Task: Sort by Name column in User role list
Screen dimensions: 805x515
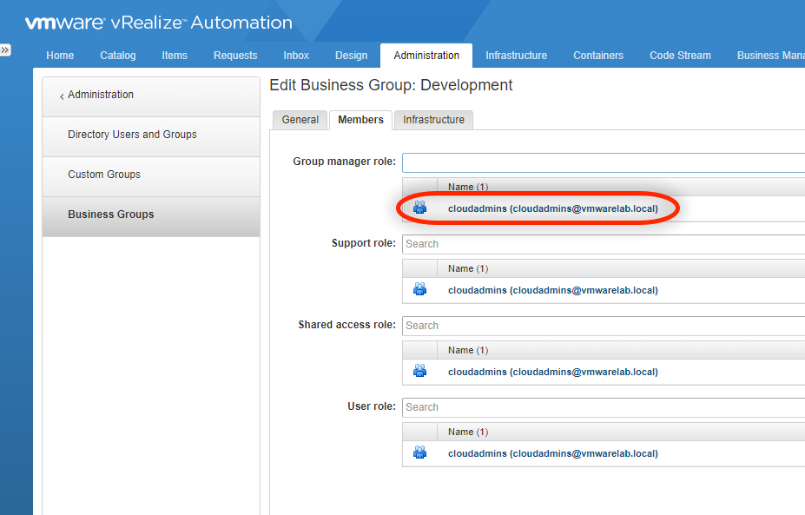Action: (468, 432)
